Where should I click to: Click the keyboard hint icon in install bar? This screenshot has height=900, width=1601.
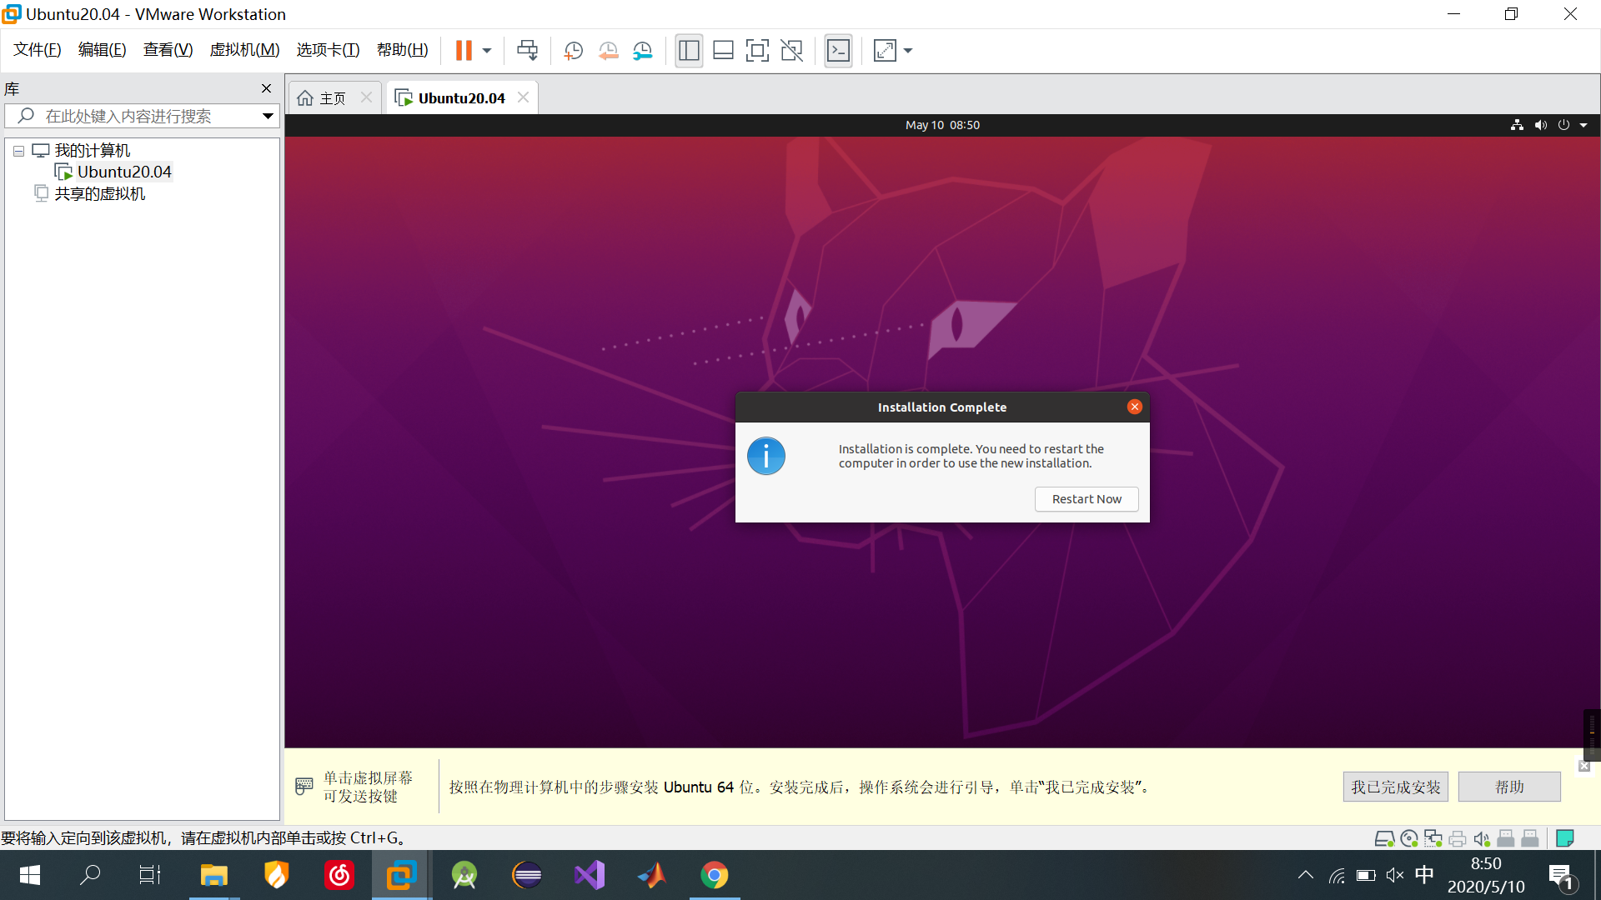point(304,786)
